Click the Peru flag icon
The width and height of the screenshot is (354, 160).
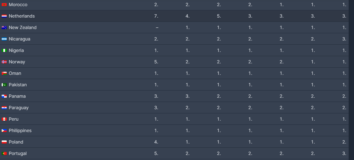[4, 119]
